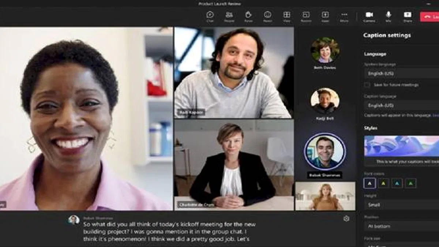Share your screen content

coord(408,16)
